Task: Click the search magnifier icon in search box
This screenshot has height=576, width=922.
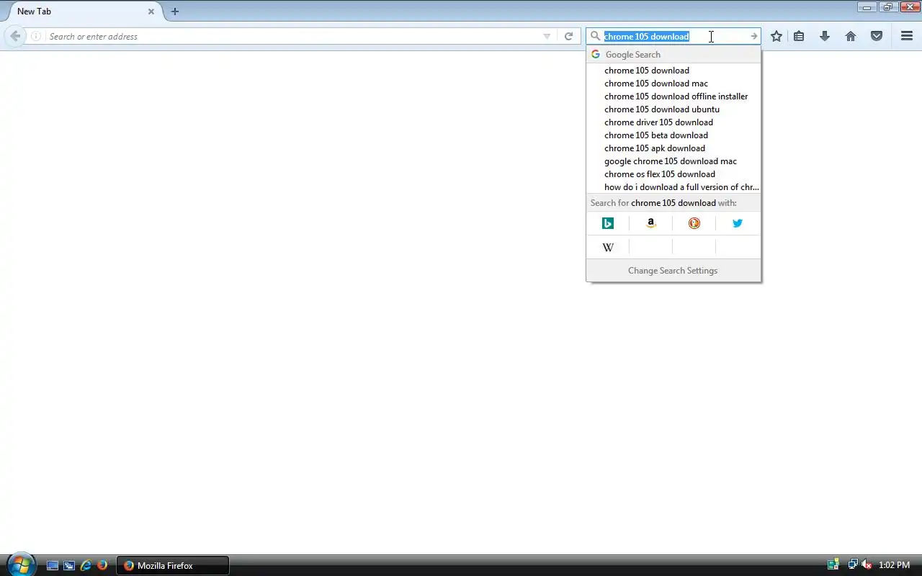Action: [x=595, y=36]
